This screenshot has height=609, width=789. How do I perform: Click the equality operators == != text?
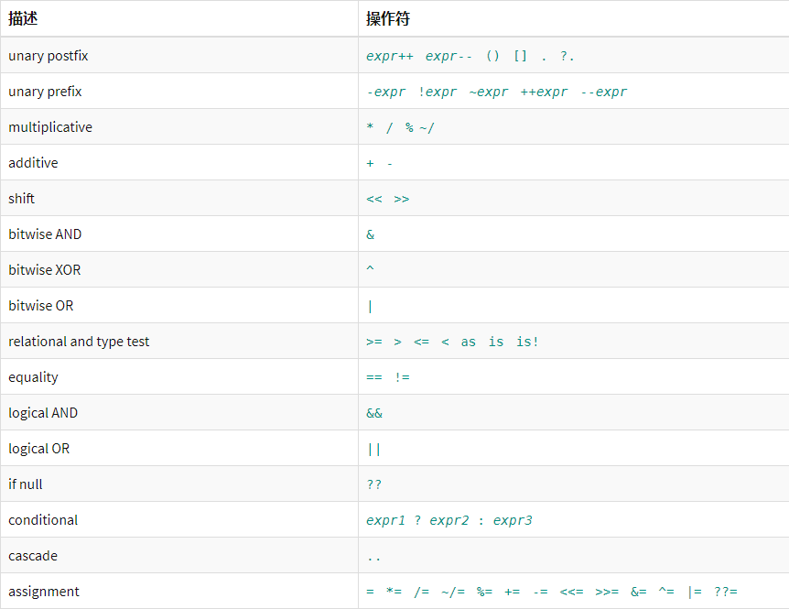[388, 377]
